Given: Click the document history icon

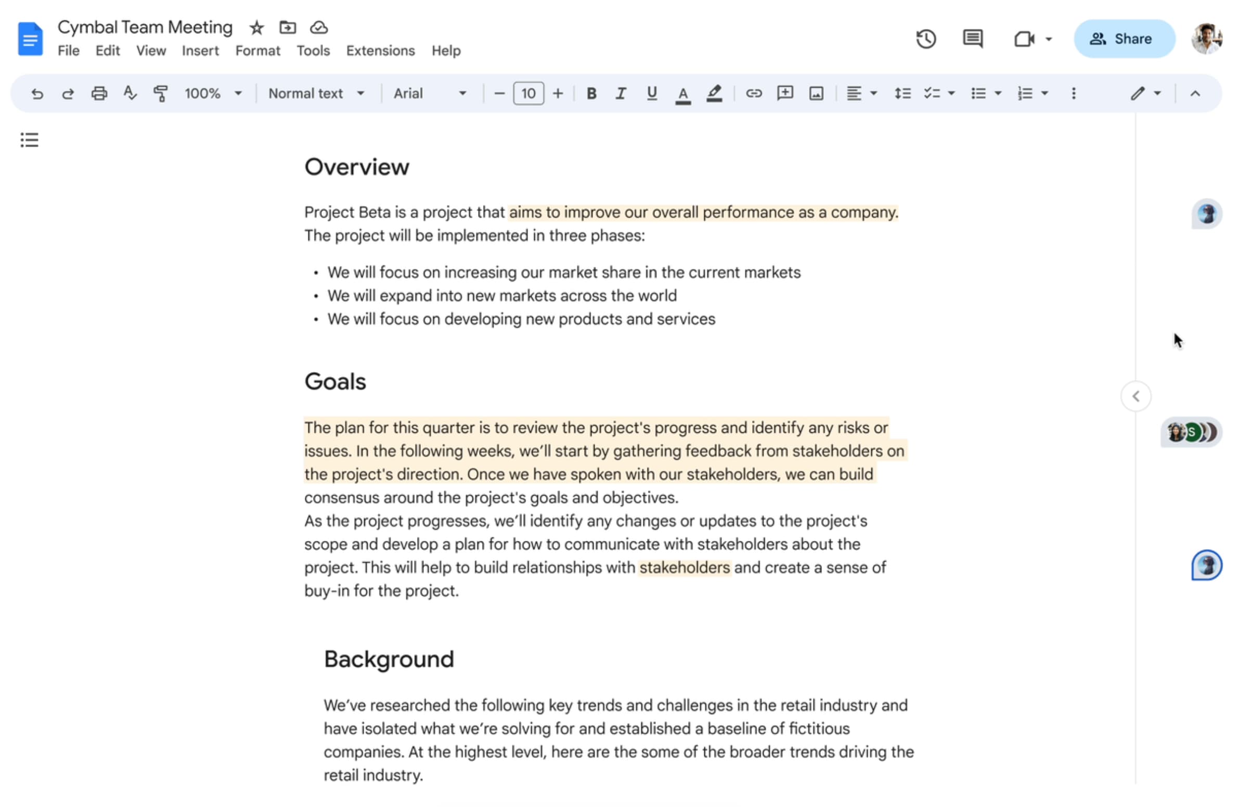Looking at the screenshot, I should (925, 39).
